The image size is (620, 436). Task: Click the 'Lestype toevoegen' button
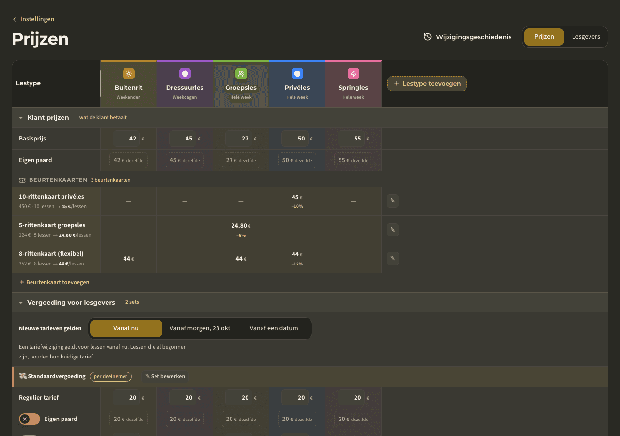427,83
